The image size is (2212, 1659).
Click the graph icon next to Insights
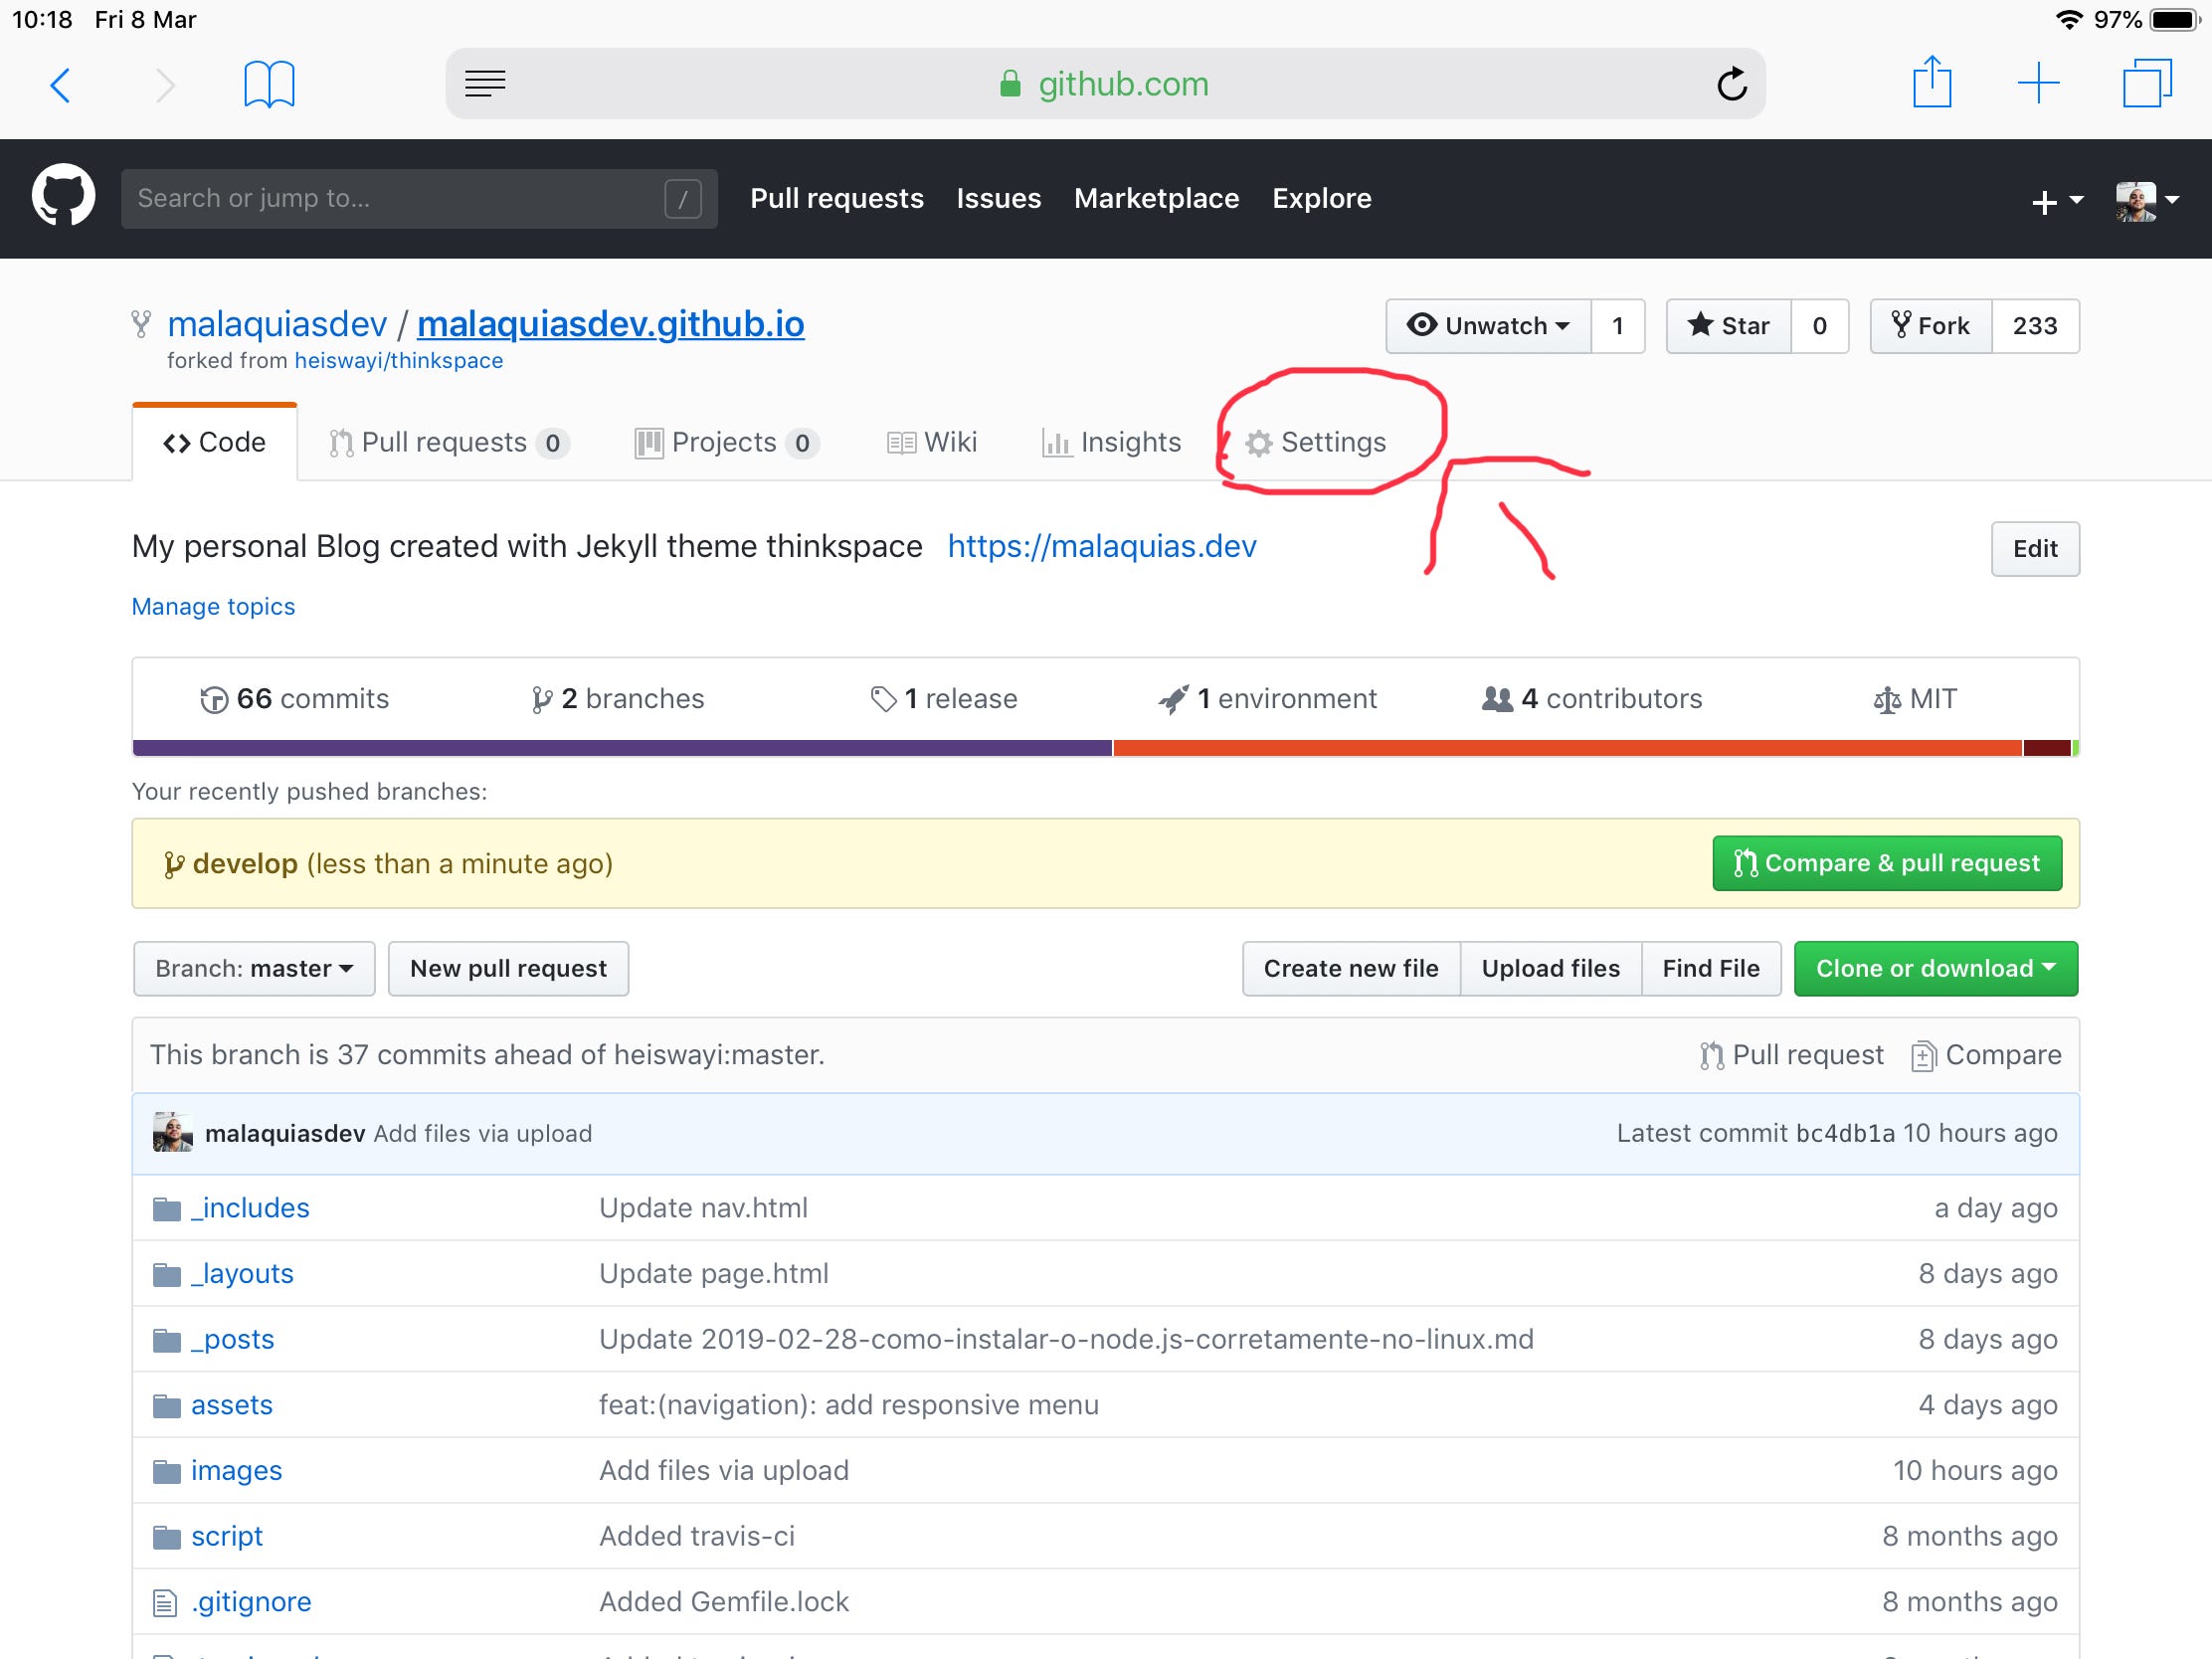click(1056, 443)
